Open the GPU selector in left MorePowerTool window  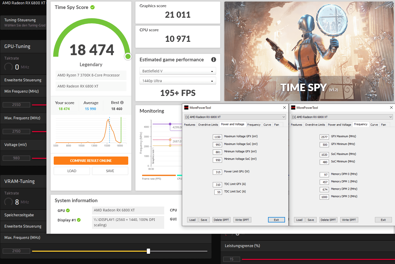235,117
